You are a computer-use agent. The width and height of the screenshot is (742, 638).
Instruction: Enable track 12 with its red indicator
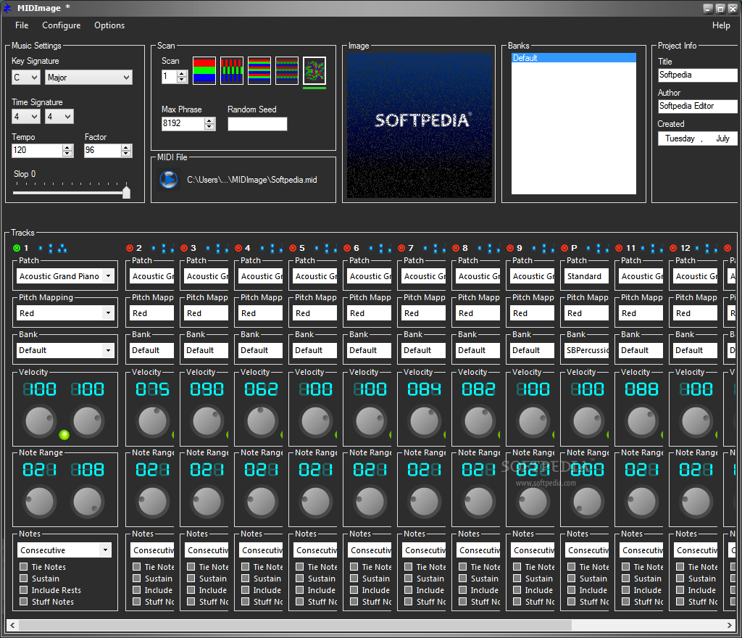[x=673, y=248]
